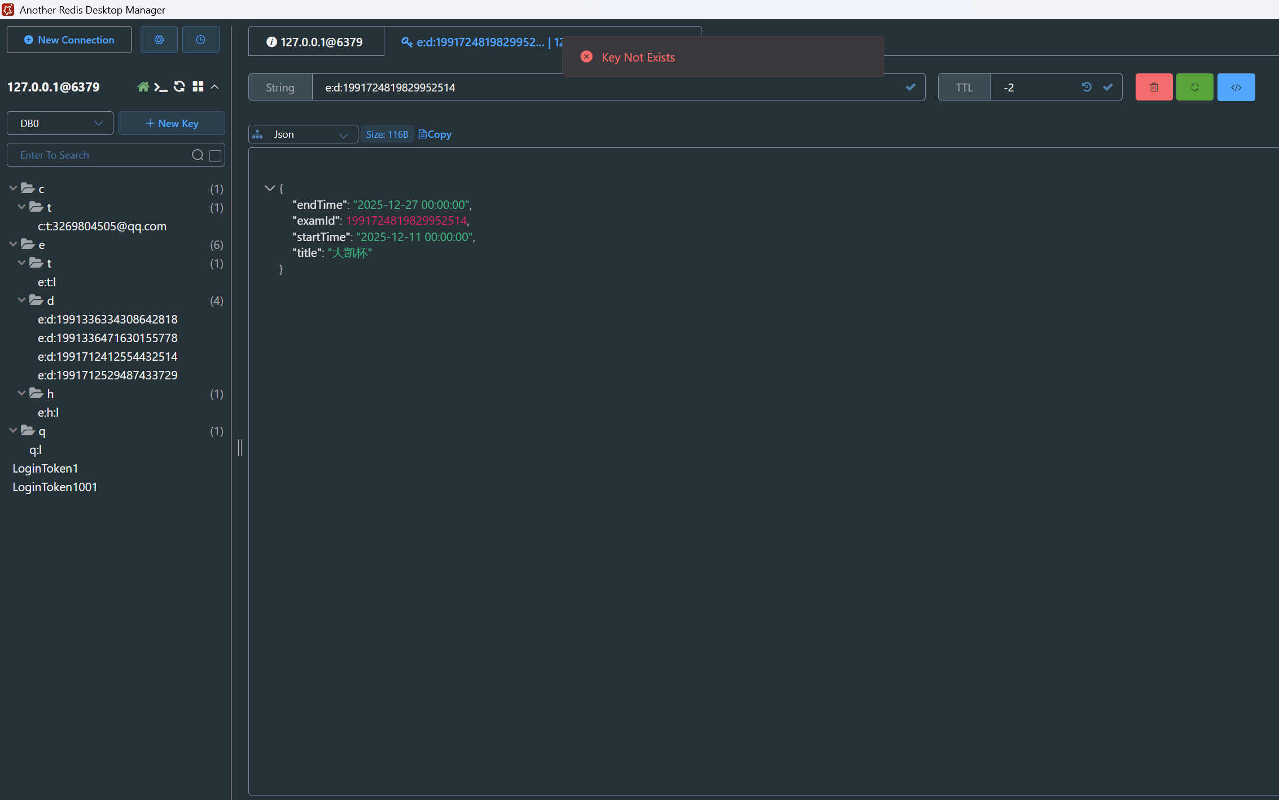Switch to 127.0.0.1@6379 status tab

(316, 42)
